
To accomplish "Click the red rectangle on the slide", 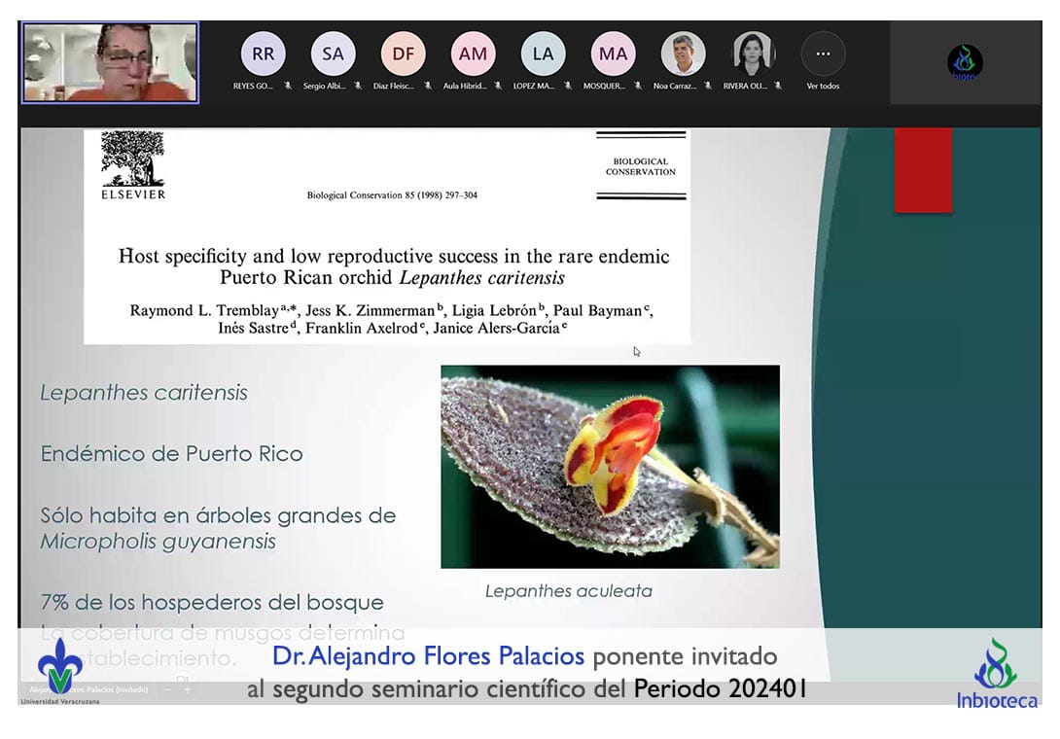I will pyautogui.click(x=923, y=169).
